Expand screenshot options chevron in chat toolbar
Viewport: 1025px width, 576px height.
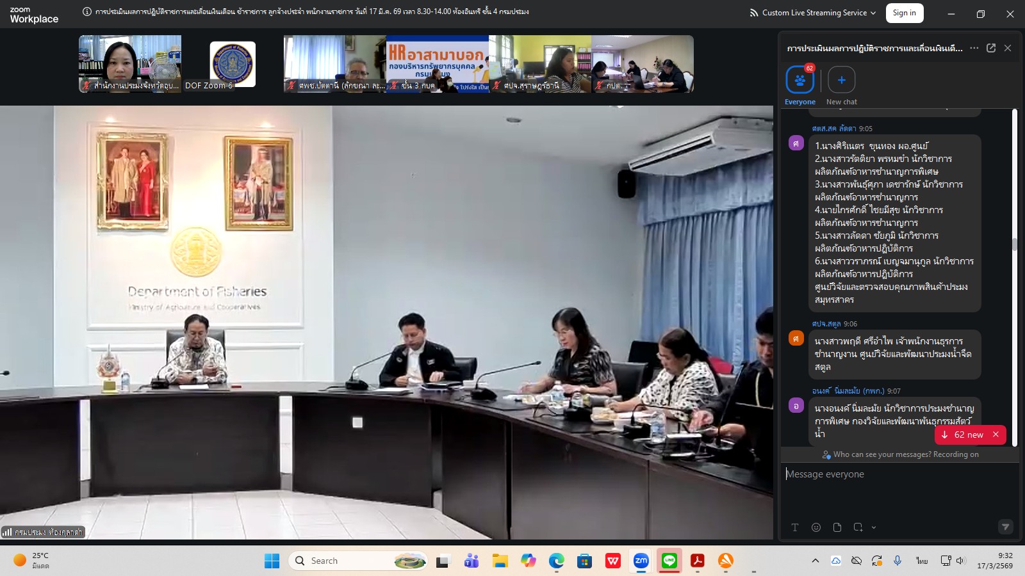coord(874,528)
